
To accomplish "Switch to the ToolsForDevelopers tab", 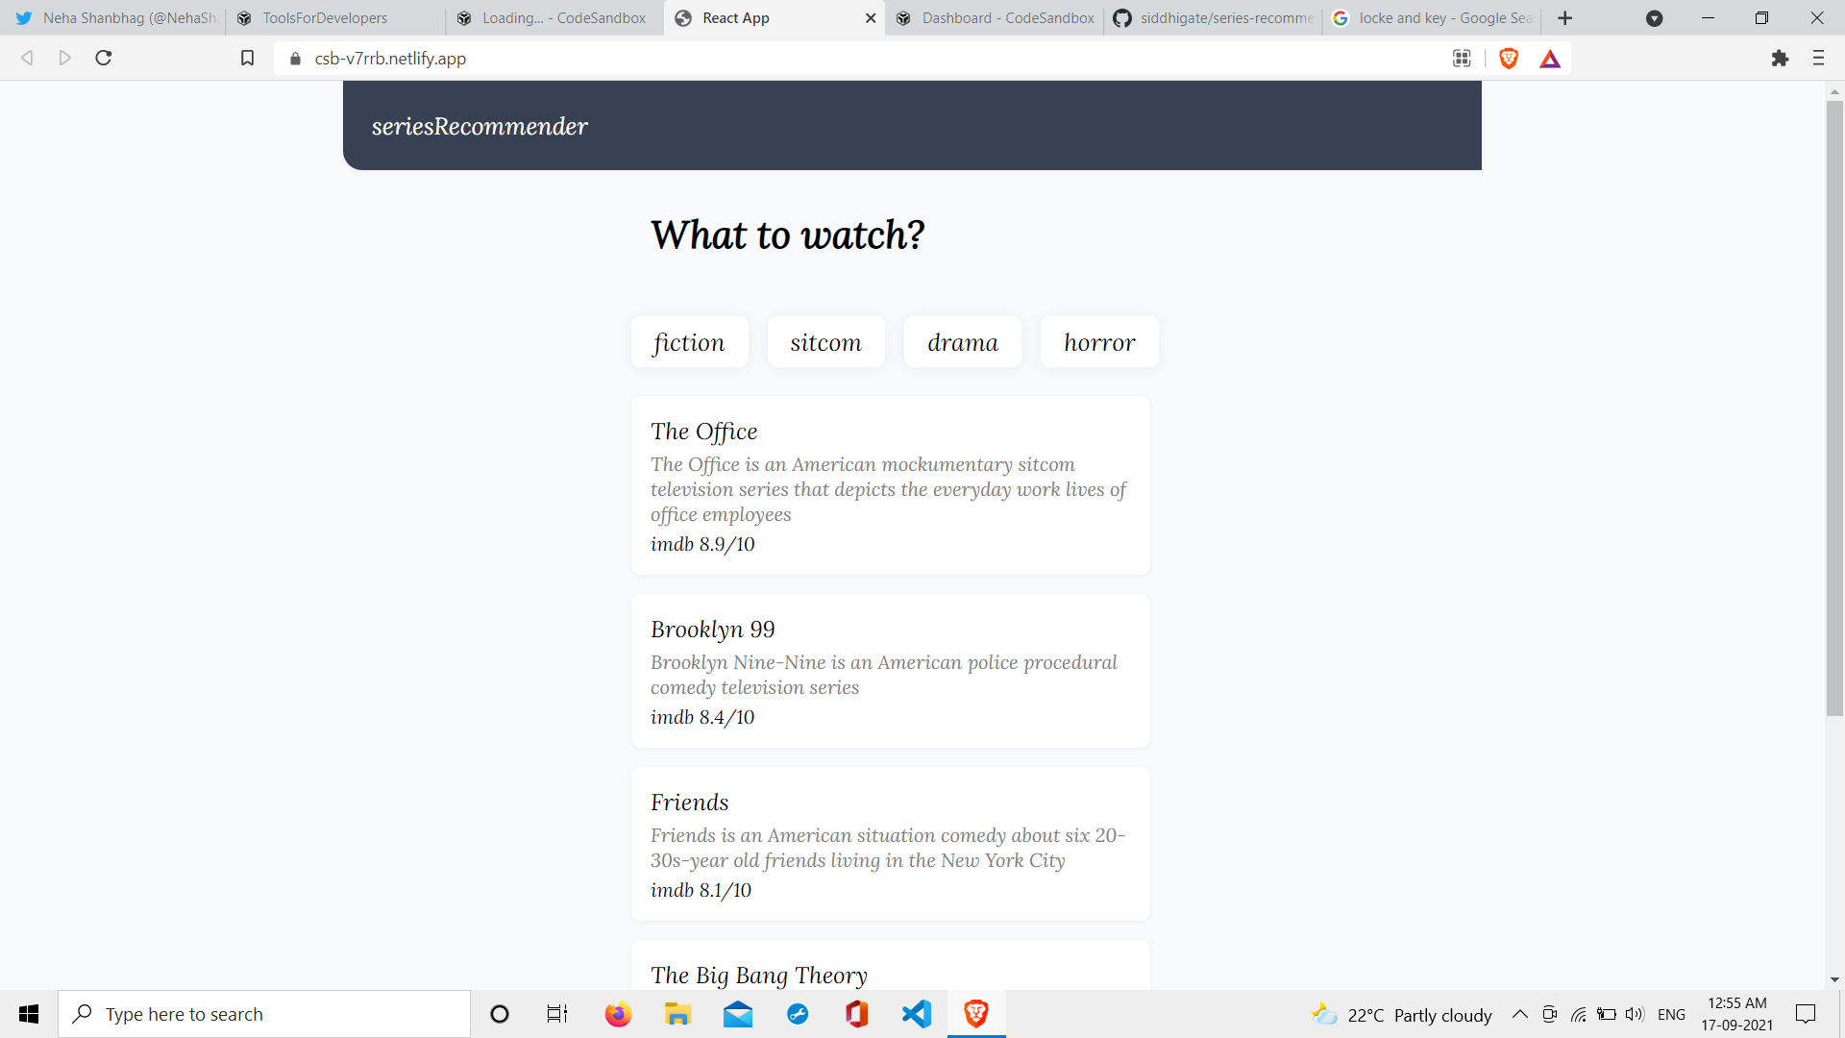I will [x=327, y=18].
